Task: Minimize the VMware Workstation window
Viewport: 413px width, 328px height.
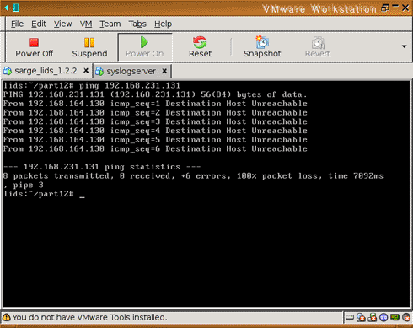Action: click(395, 6)
